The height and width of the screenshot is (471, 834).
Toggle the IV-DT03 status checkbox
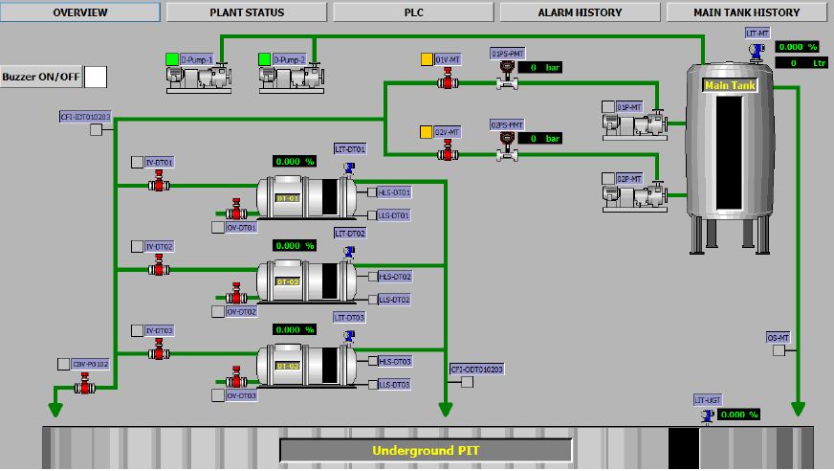pos(137,331)
